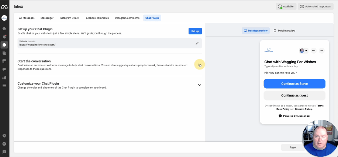Image resolution: width=338 pixels, height=157 pixels.
Task: Open the Posts and content icon in the sidebar
Action: [x=4, y=53]
